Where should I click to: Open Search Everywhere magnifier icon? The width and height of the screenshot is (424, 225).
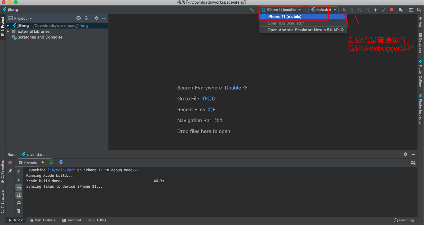coord(419,10)
